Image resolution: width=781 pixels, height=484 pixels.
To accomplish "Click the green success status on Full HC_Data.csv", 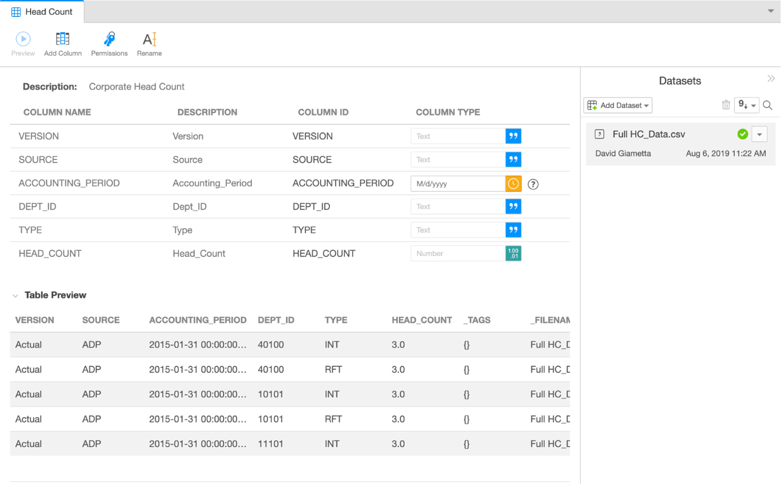I will coord(742,134).
